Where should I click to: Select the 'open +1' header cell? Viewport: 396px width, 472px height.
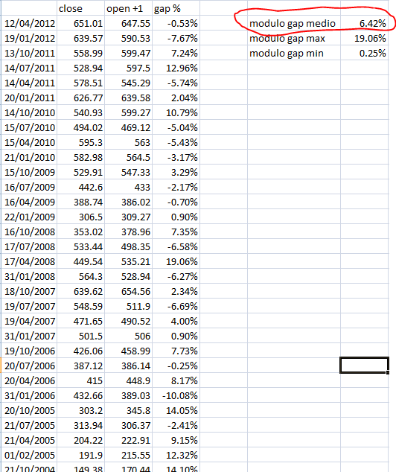129,8
